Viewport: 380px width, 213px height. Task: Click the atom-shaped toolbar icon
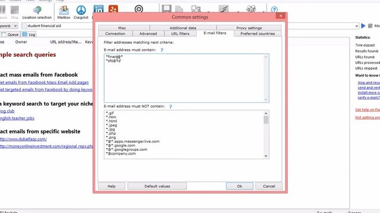[251, 9]
